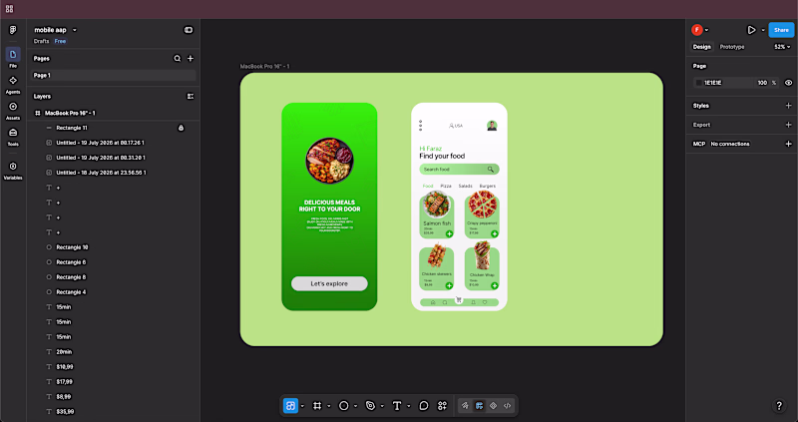
Task: Click Let's explore button in the design
Action: (329, 283)
